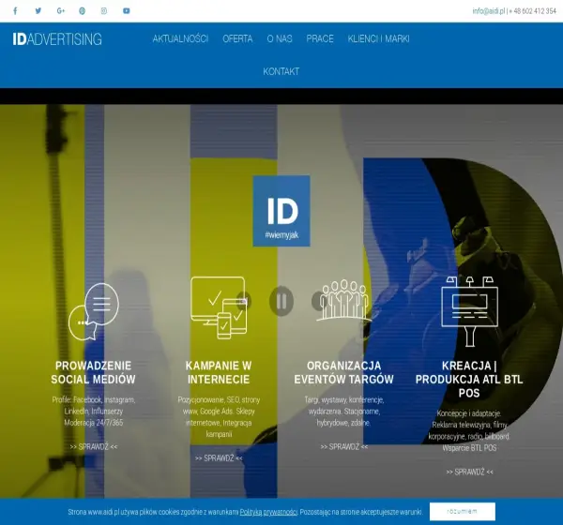Click the Moderacja 24/7/365 text line
The width and height of the screenshot is (563, 525).
93,423
